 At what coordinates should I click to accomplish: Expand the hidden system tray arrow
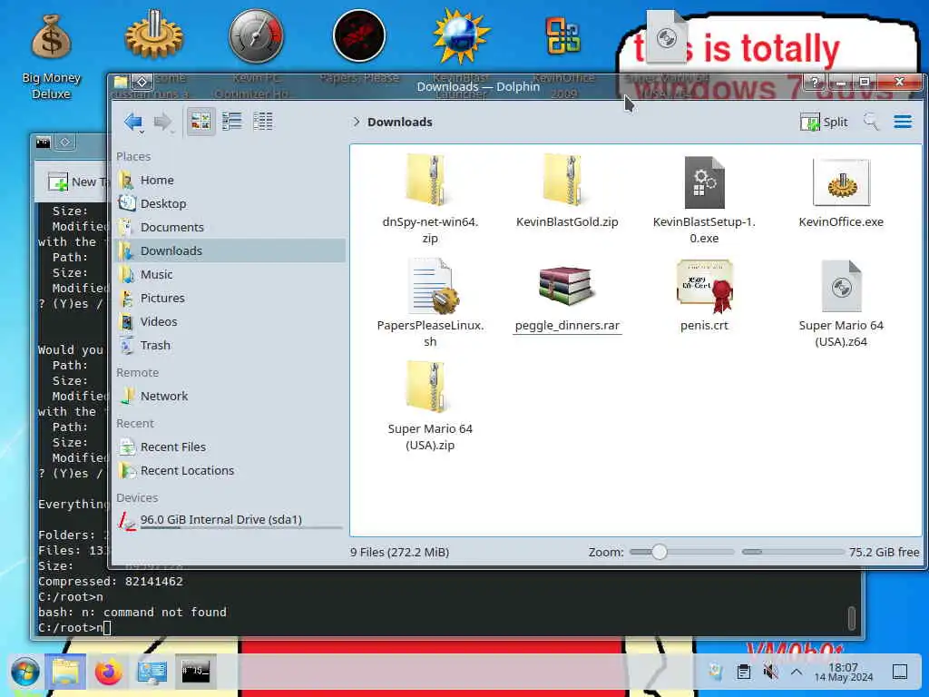point(797,672)
